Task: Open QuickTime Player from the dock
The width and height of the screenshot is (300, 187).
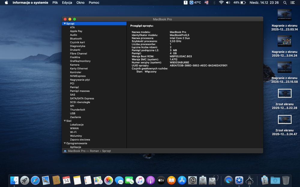Action: tap(229, 180)
